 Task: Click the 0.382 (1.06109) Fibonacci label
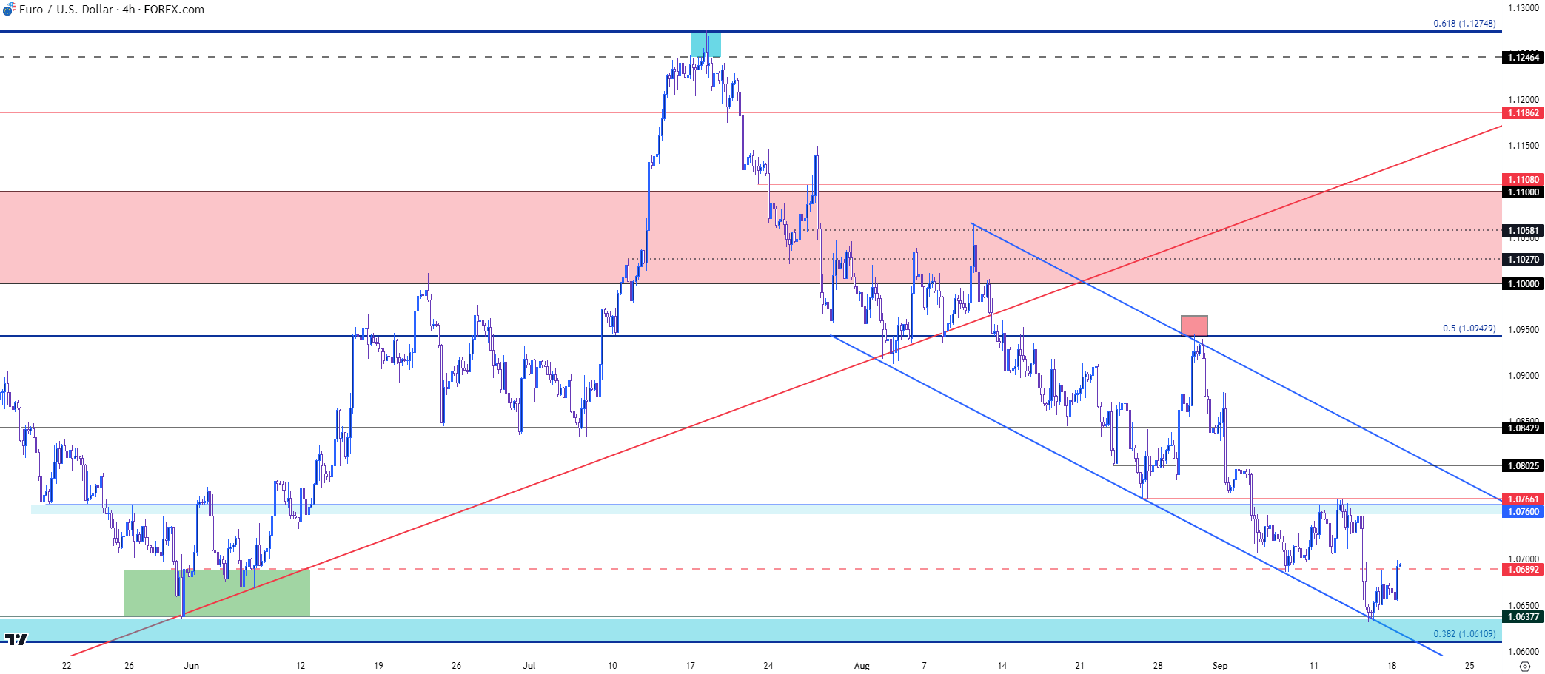(1464, 634)
